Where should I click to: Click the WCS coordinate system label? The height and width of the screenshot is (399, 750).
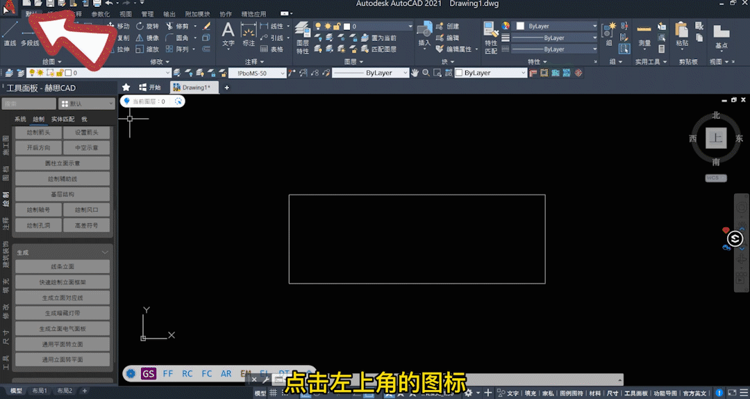click(715, 178)
